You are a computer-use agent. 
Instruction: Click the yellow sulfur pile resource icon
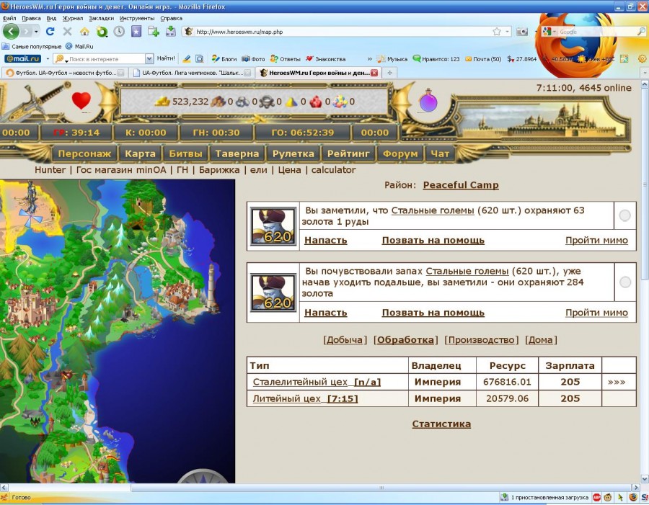(x=291, y=102)
